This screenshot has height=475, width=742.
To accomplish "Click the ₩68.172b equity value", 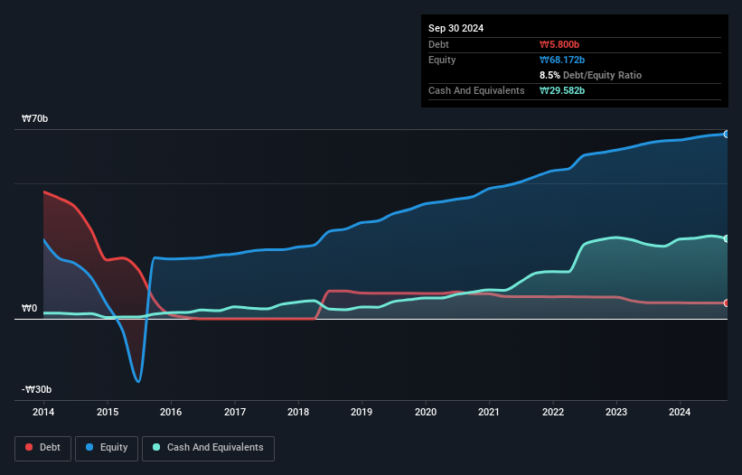I will pos(562,60).
